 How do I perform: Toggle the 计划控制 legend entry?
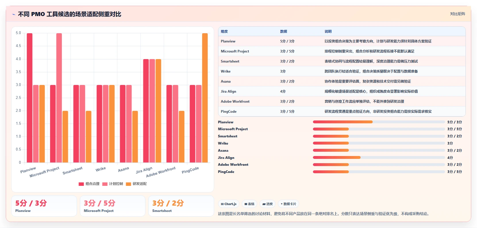click(113, 184)
